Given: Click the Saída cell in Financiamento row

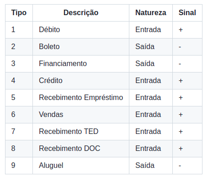Looking at the screenshot, I should [151, 64].
